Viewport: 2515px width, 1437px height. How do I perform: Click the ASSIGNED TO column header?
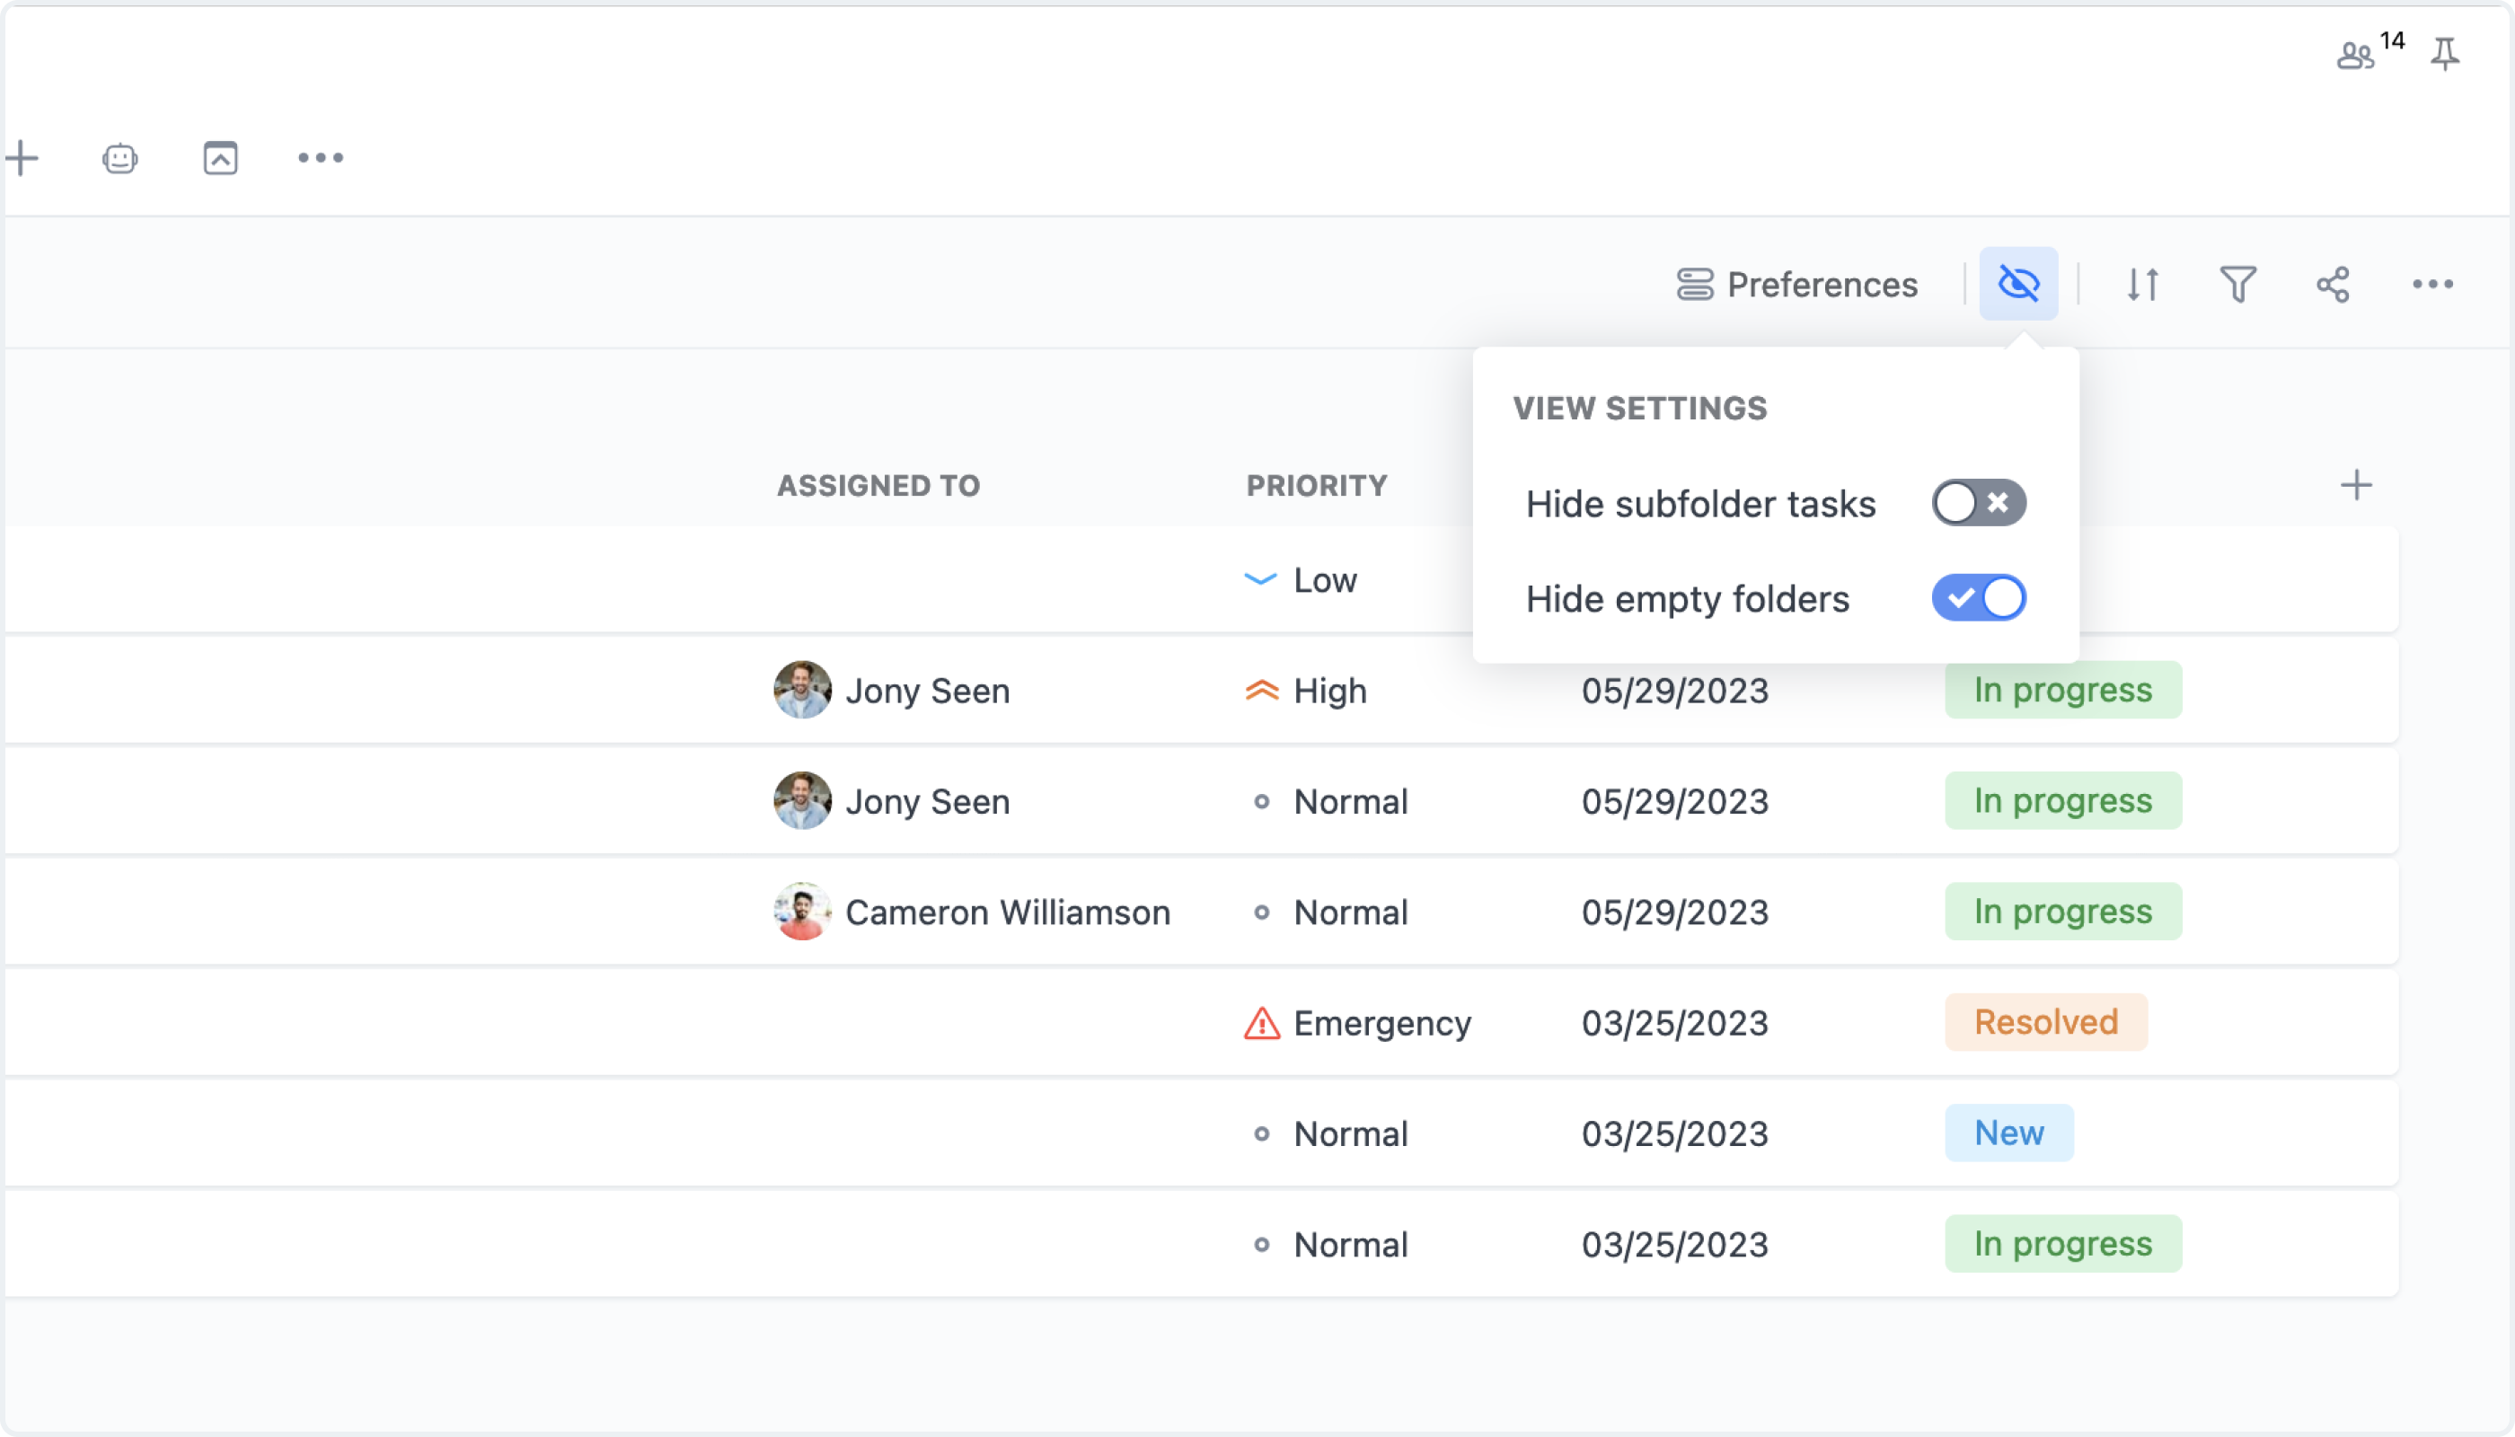pyautogui.click(x=878, y=485)
